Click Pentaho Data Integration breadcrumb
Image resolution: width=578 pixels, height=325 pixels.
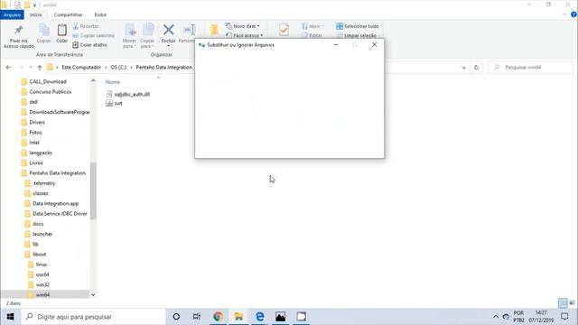click(164, 68)
